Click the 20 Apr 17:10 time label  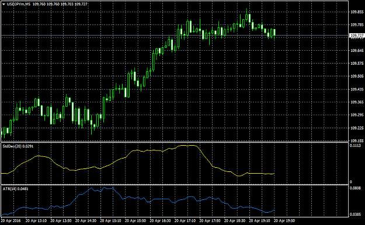click(x=186, y=220)
